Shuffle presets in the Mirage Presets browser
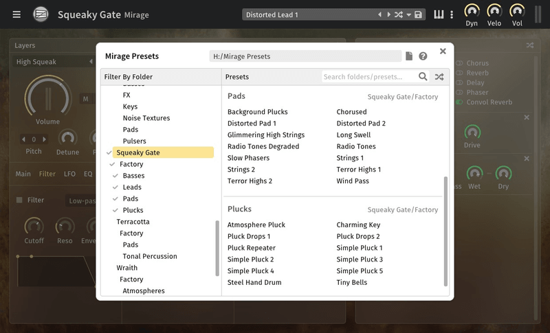The width and height of the screenshot is (550, 333). click(x=439, y=77)
